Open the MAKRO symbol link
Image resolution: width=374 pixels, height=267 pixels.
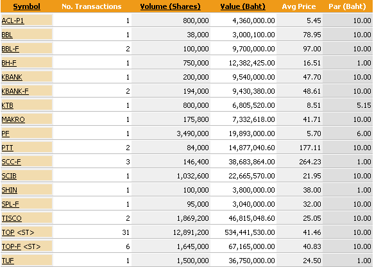click(13, 119)
